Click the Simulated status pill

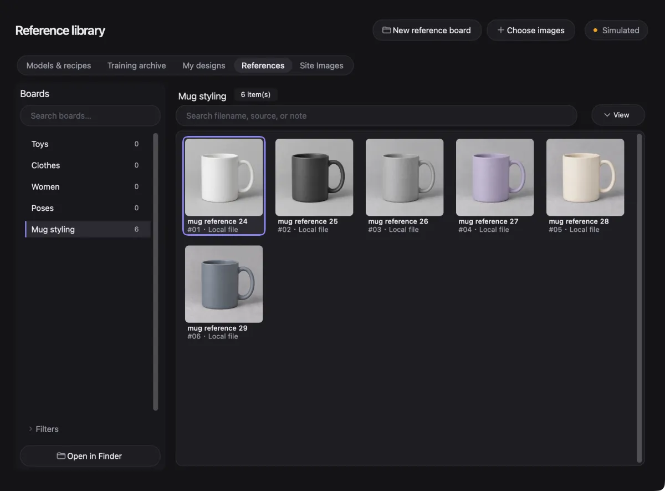point(616,31)
